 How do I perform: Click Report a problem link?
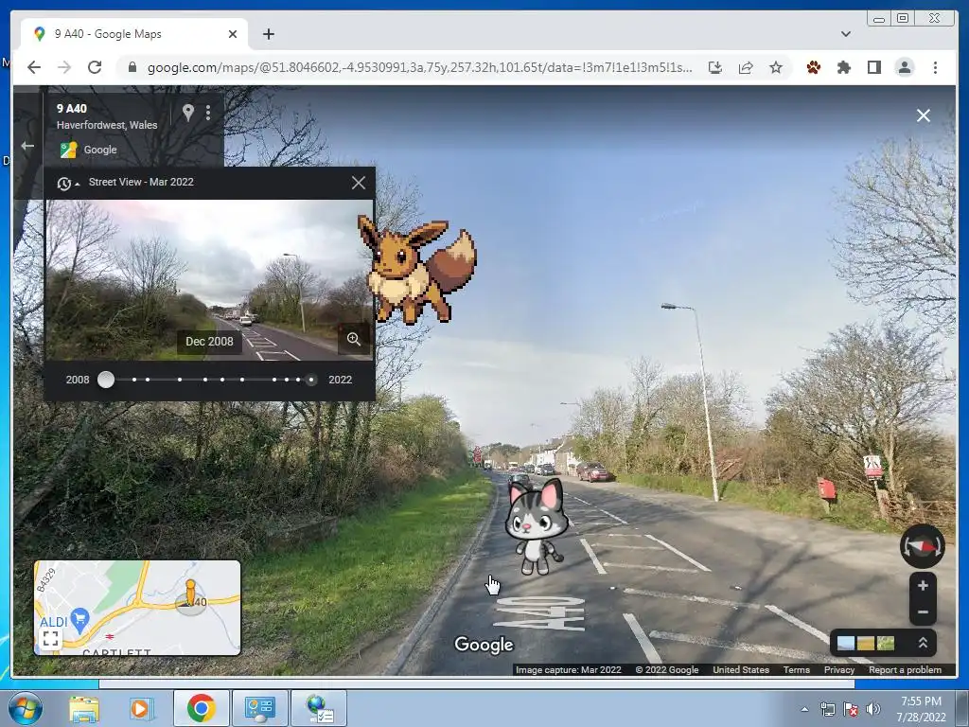point(905,670)
